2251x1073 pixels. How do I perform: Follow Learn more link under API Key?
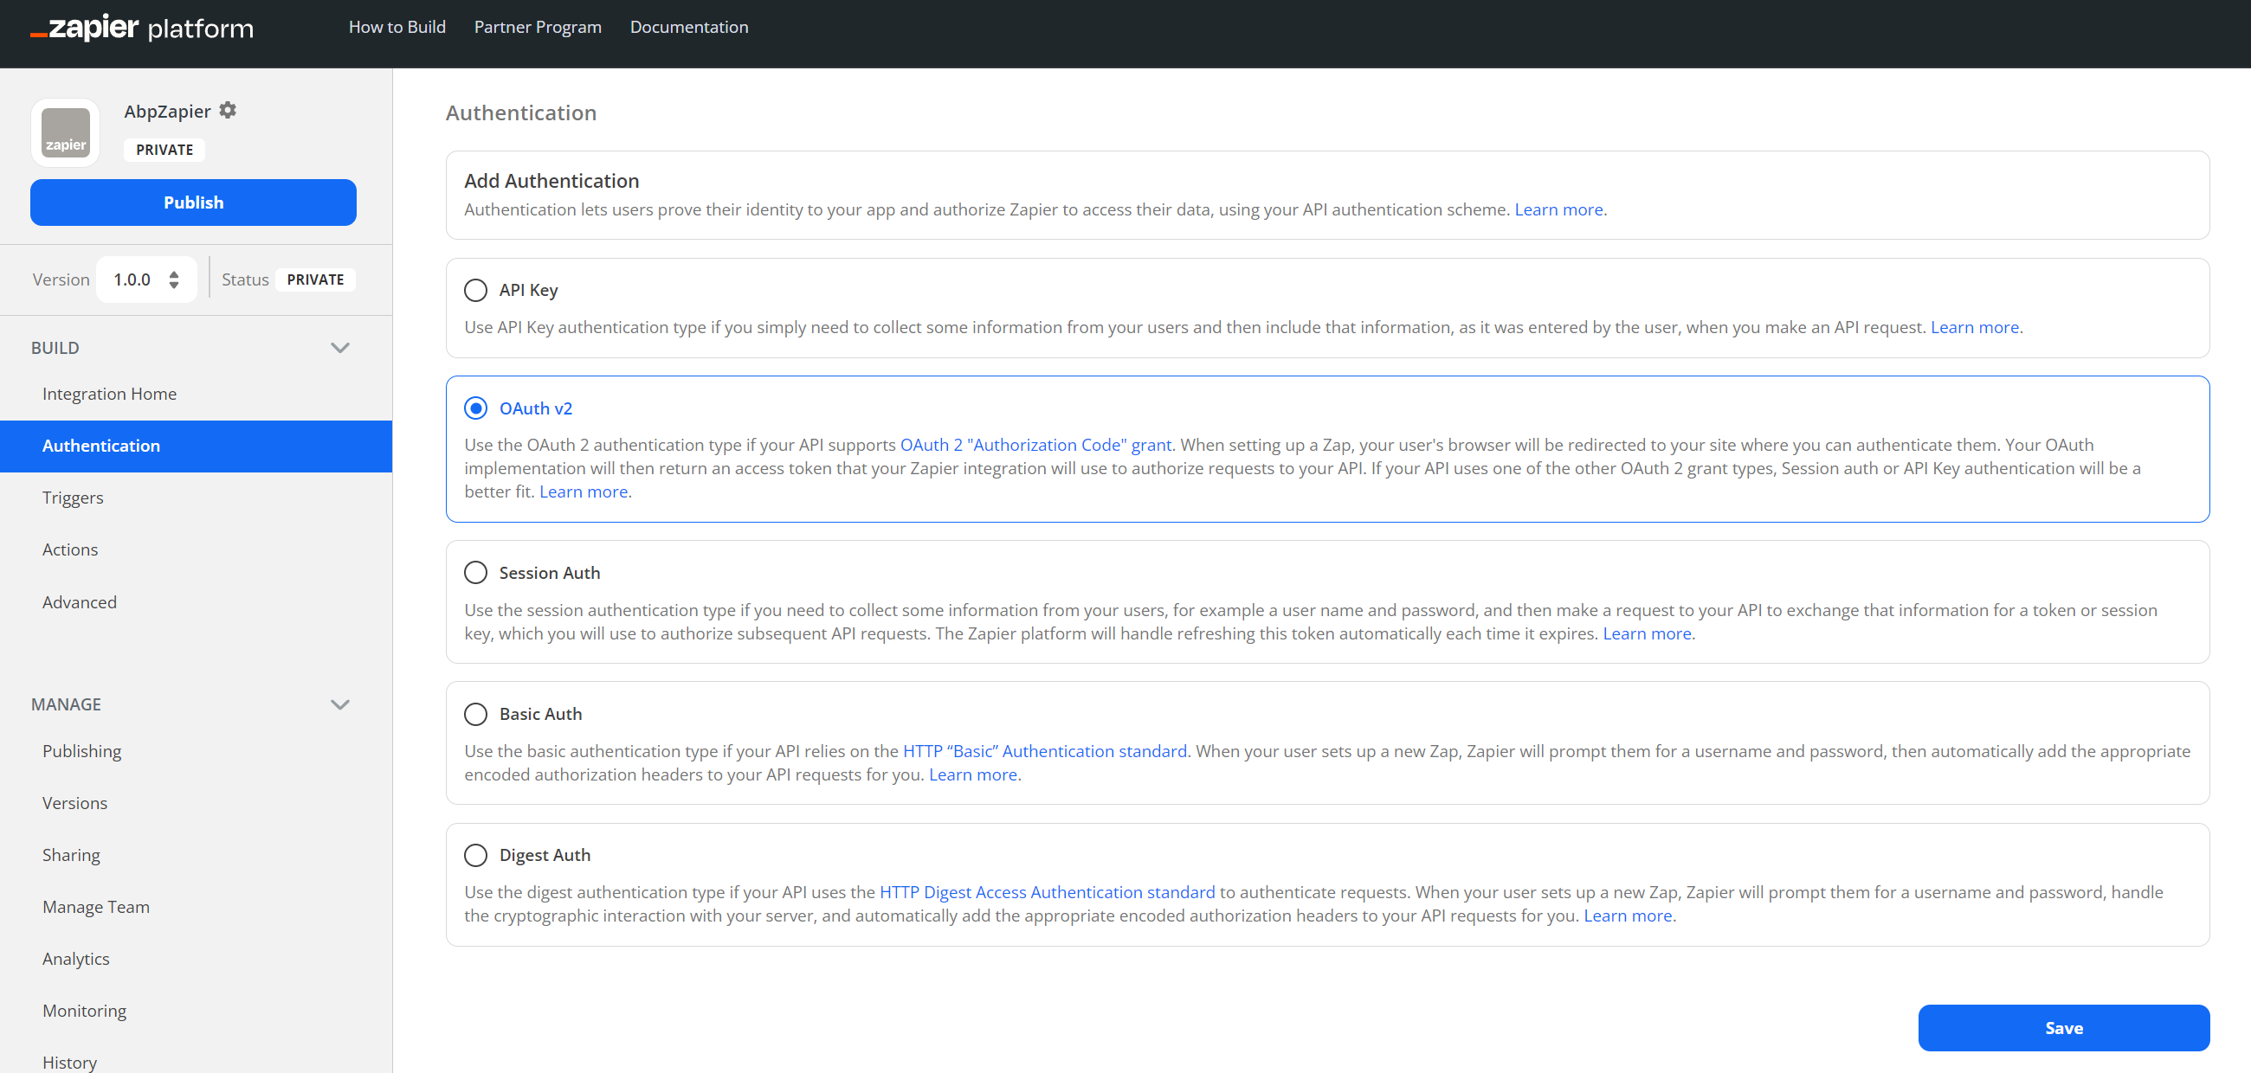(x=1974, y=327)
